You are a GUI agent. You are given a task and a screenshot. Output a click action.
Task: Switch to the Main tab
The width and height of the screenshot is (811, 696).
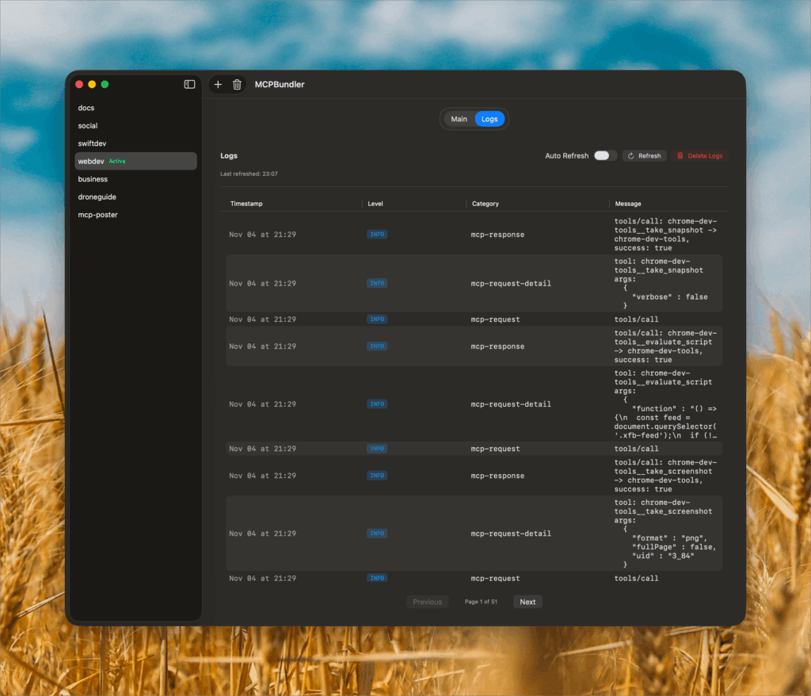pos(459,119)
